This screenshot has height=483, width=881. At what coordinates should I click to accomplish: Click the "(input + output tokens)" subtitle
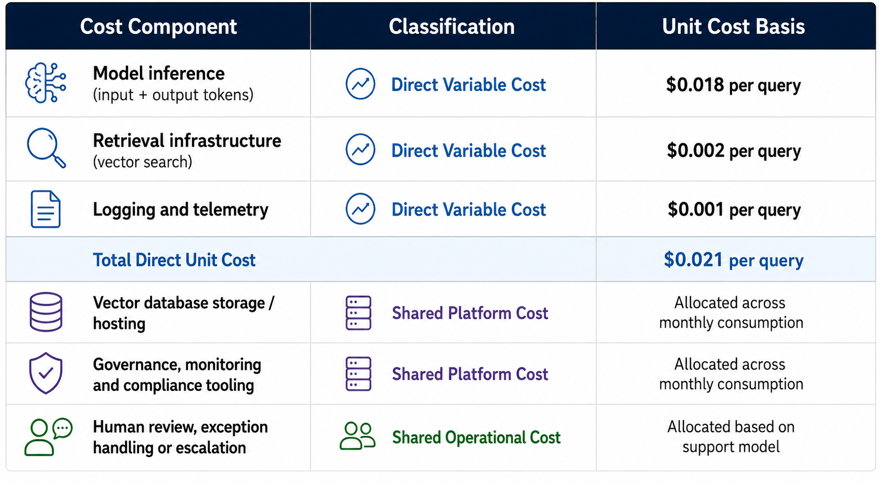[173, 95]
